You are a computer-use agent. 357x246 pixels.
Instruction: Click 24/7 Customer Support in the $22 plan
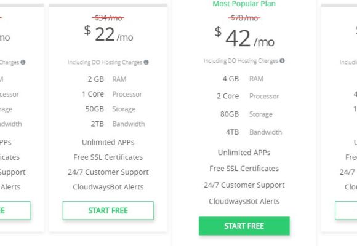108,172
